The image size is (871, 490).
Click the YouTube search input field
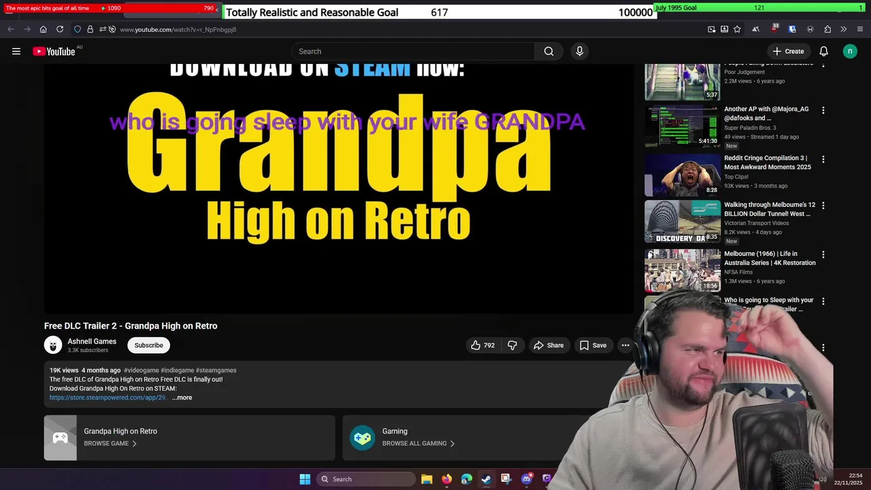(413, 51)
